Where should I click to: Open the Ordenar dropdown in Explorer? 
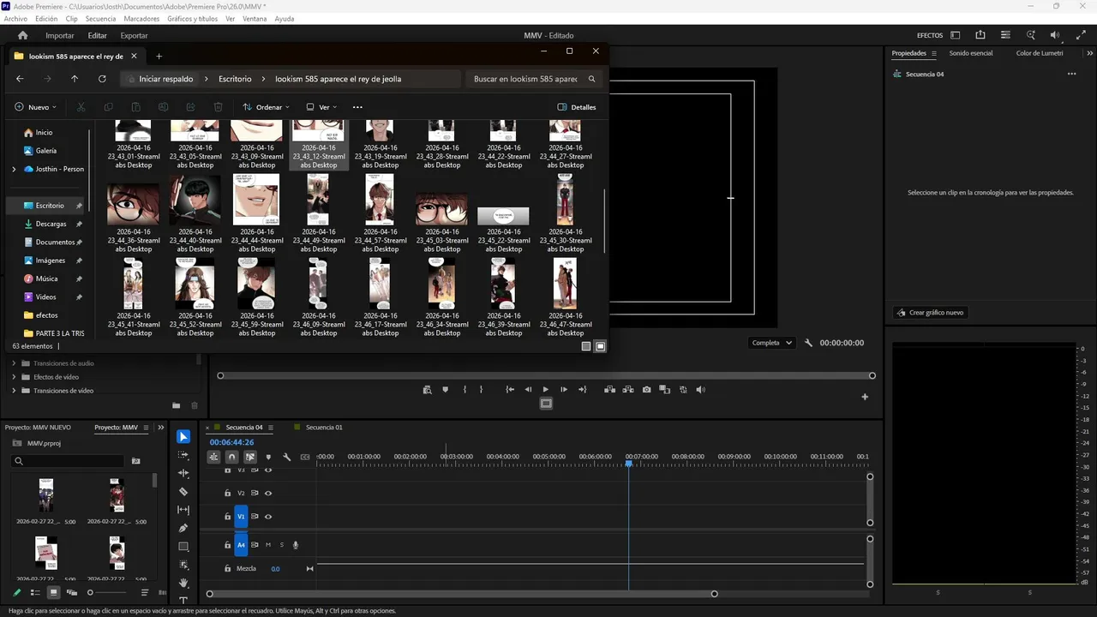(x=266, y=107)
